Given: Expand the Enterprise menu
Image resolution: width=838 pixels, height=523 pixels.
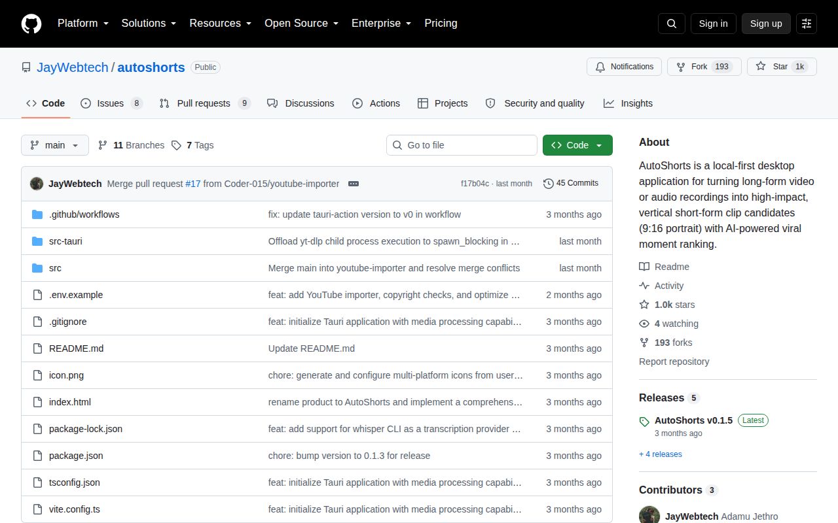Looking at the screenshot, I should [382, 24].
